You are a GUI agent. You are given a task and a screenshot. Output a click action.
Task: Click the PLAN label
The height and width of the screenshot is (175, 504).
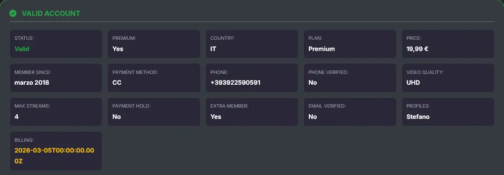tap(315, 38)
